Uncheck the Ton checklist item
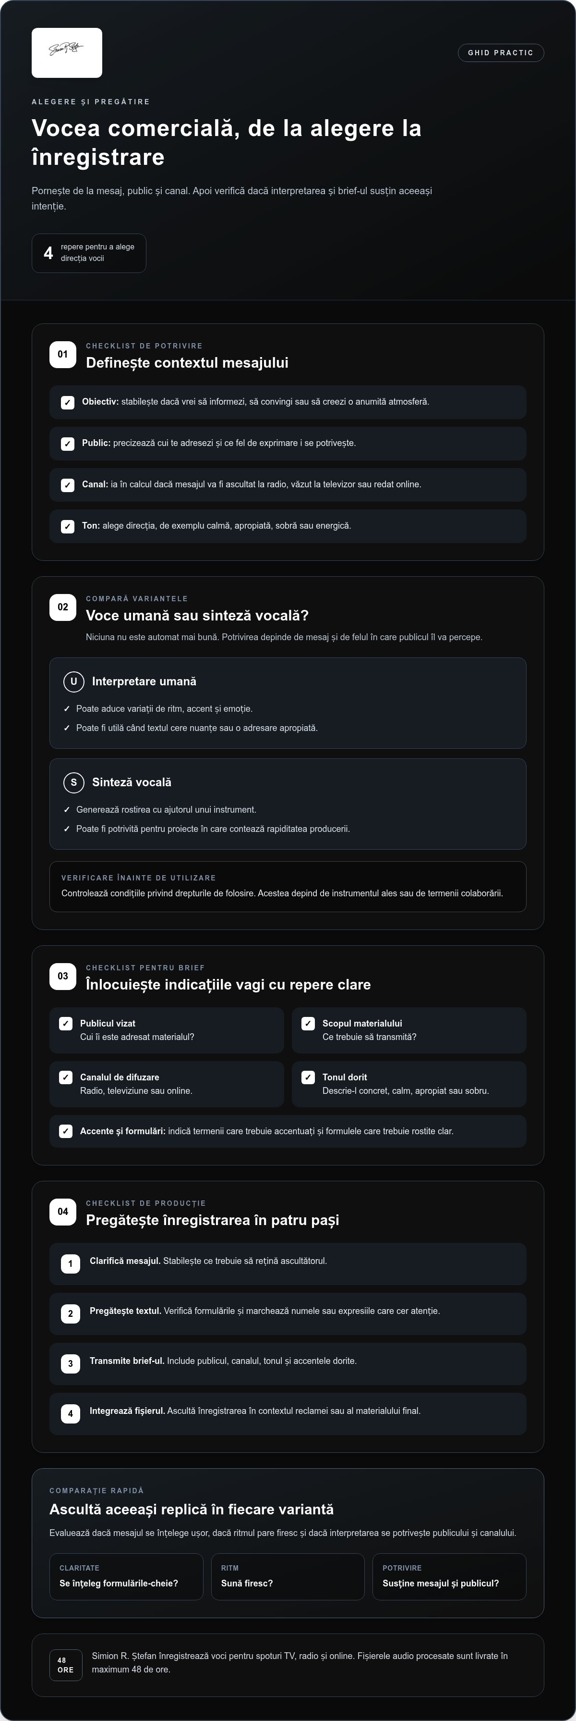Image resolution: width=576 pixels, height=1721 pixels. click(x=67, y=526)
